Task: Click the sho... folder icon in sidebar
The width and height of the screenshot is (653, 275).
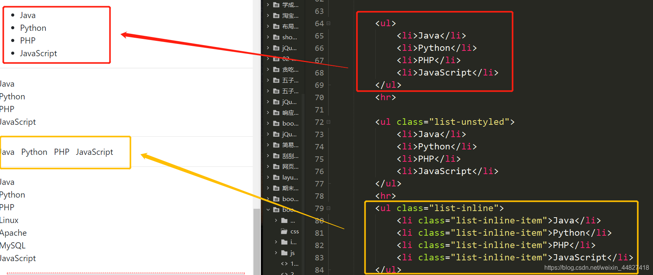Action: coord(276,37)
